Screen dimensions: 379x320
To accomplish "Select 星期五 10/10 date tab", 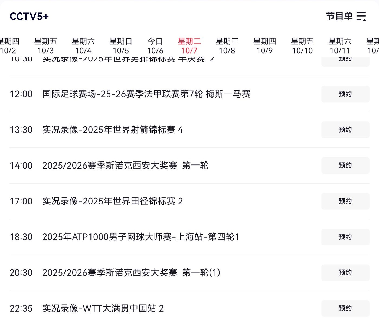I will [302, 46].
